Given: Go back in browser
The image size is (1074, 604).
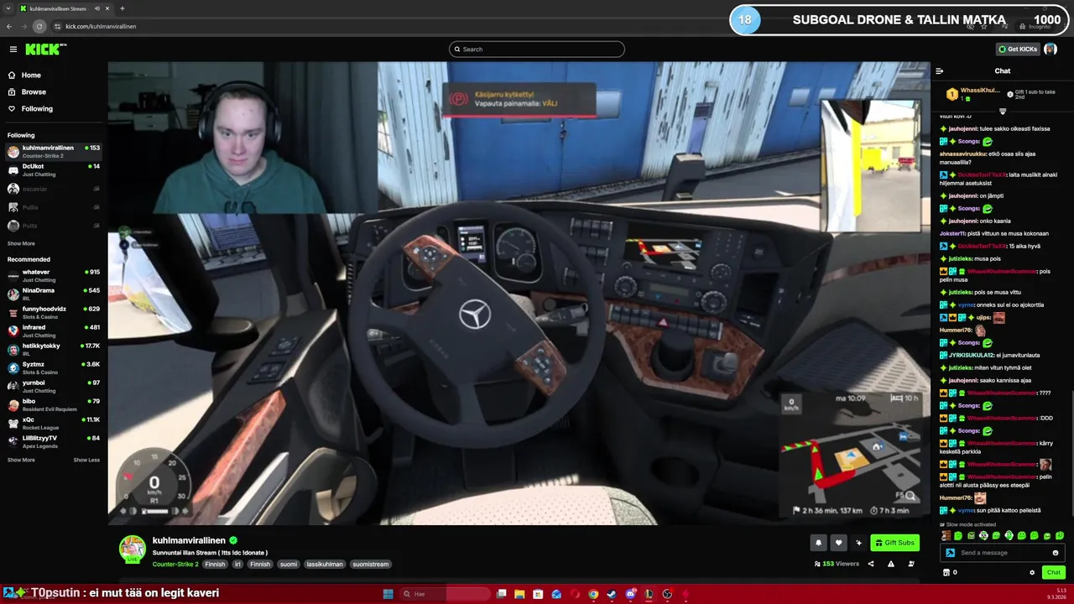Looking at the screenshot, I should coord(9,26).
